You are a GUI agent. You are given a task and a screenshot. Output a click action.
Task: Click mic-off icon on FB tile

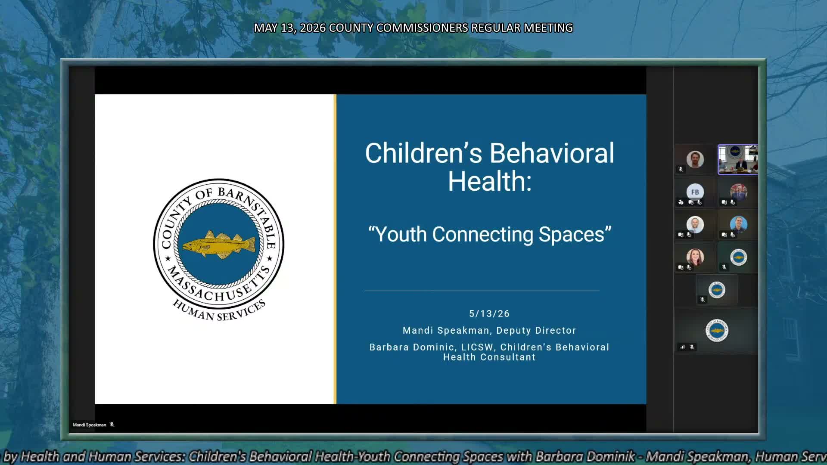[x=699, y=202]
